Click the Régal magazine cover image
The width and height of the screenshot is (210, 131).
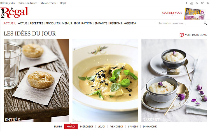(195, 14)
